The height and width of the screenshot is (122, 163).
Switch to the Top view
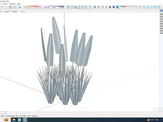point(72,7)
